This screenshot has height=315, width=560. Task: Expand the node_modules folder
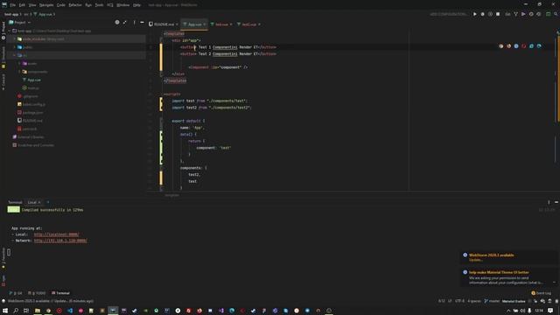click(x=15, y=38)
